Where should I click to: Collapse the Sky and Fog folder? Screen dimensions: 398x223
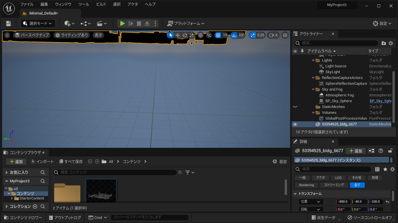pyautogui.click(x=313, y=89)
